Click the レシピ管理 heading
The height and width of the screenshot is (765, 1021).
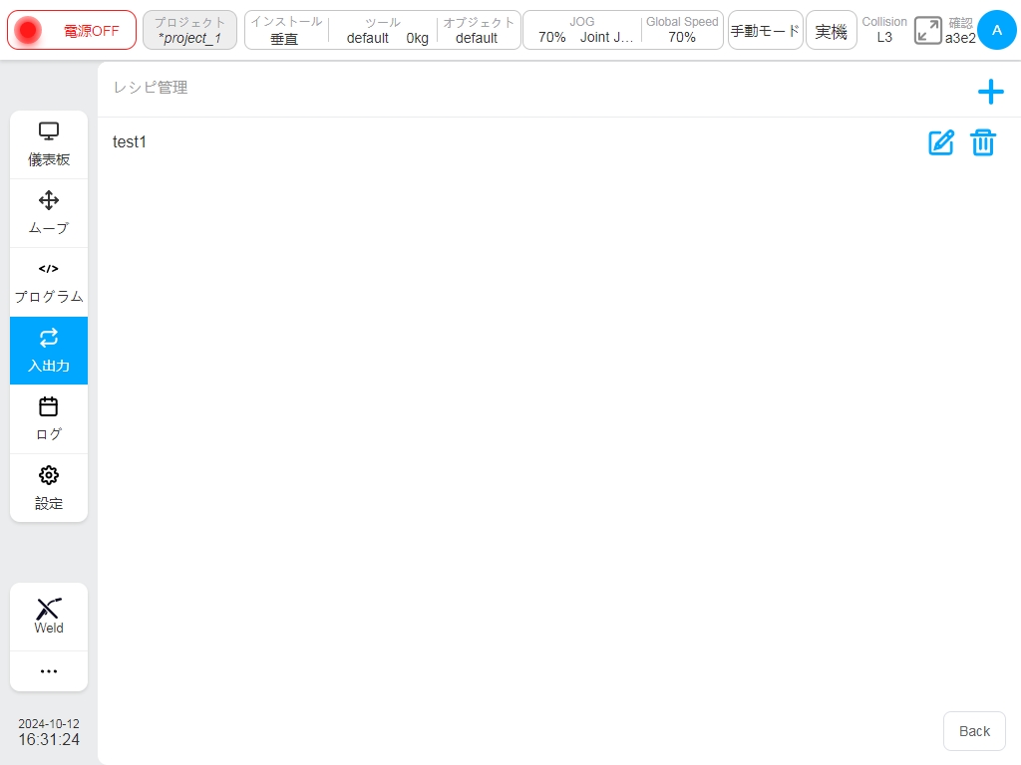151,88
